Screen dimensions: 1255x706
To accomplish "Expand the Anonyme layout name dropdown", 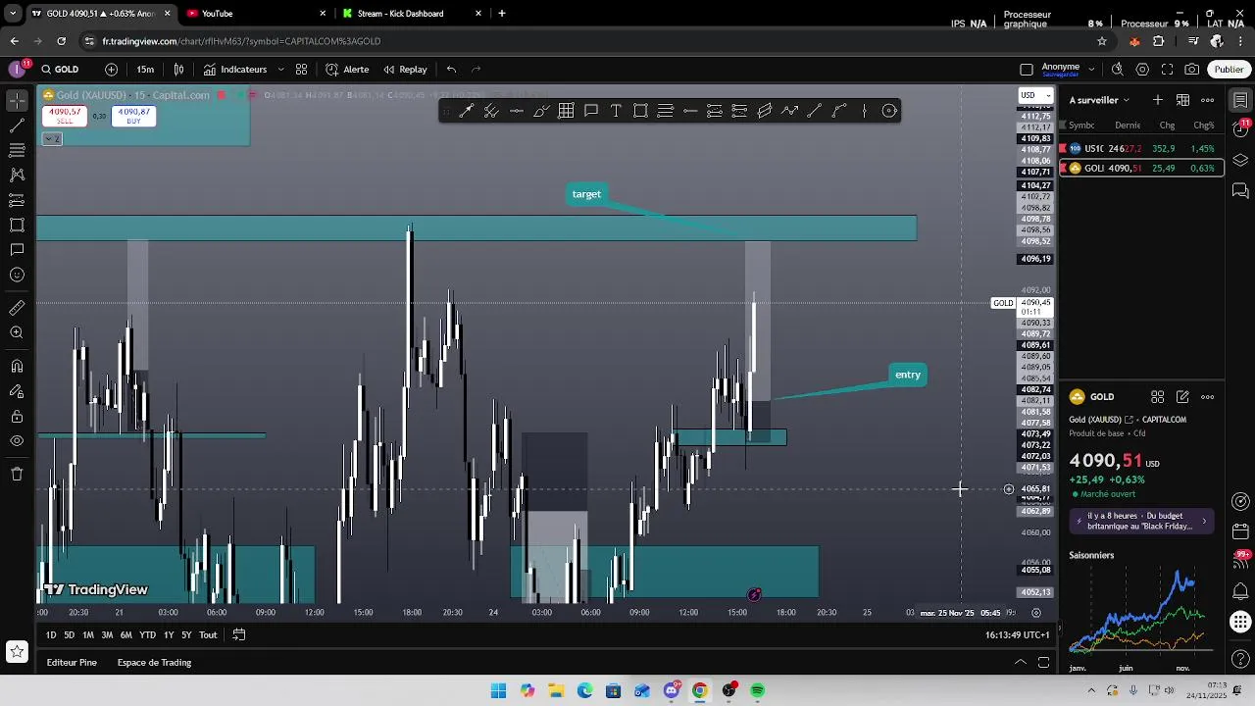I will coord(1092,70).
